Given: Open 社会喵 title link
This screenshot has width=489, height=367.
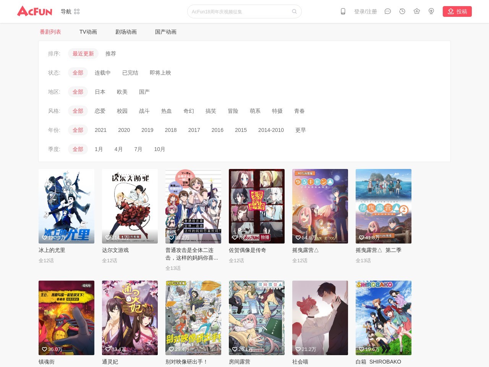Looking at the screenshot, I should tap(300, 362).
